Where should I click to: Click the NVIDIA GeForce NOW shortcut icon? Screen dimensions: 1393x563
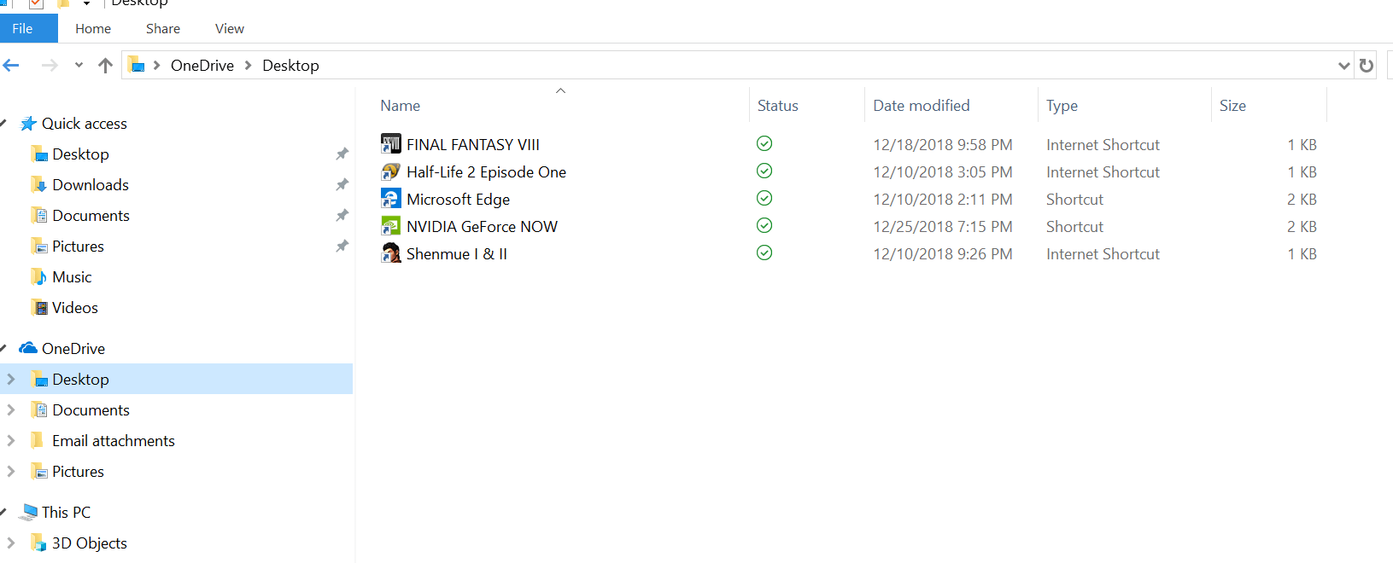(390, 226)
